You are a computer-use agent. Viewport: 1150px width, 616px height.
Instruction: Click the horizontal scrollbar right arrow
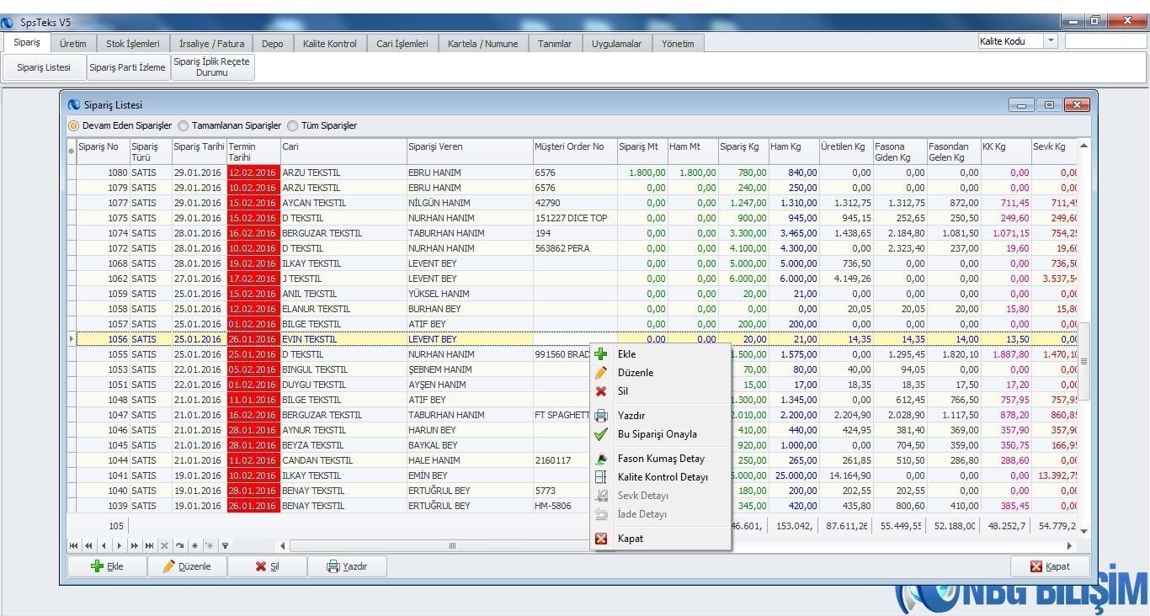click(x=1070, y=546)
